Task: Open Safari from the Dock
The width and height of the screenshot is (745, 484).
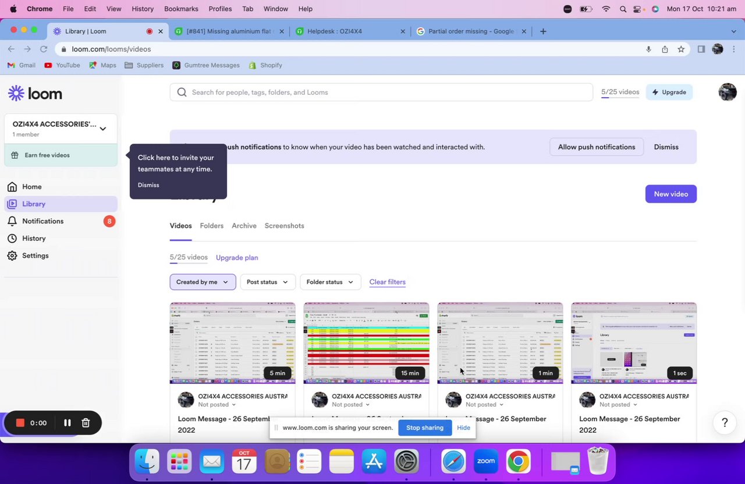Action: point(453,462)
